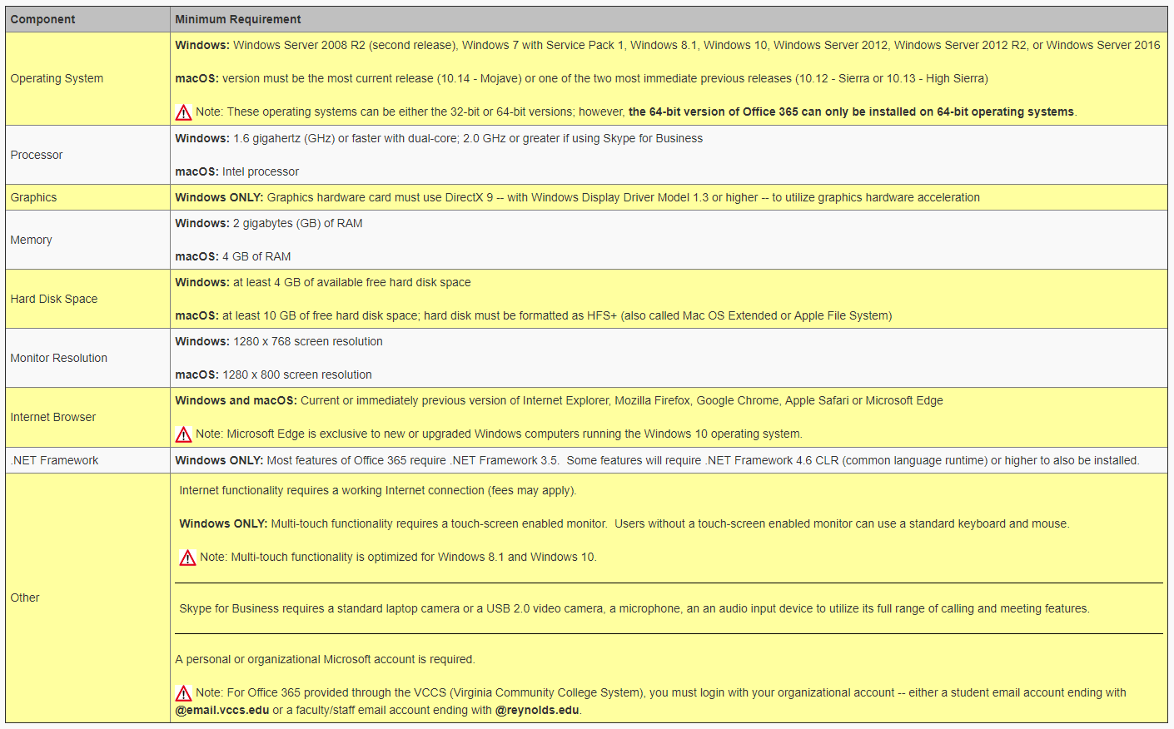Click the 4 GB free hard disk space line
Image resolution: width=1174 pixels, height=729 pixels.
(322, 282)
